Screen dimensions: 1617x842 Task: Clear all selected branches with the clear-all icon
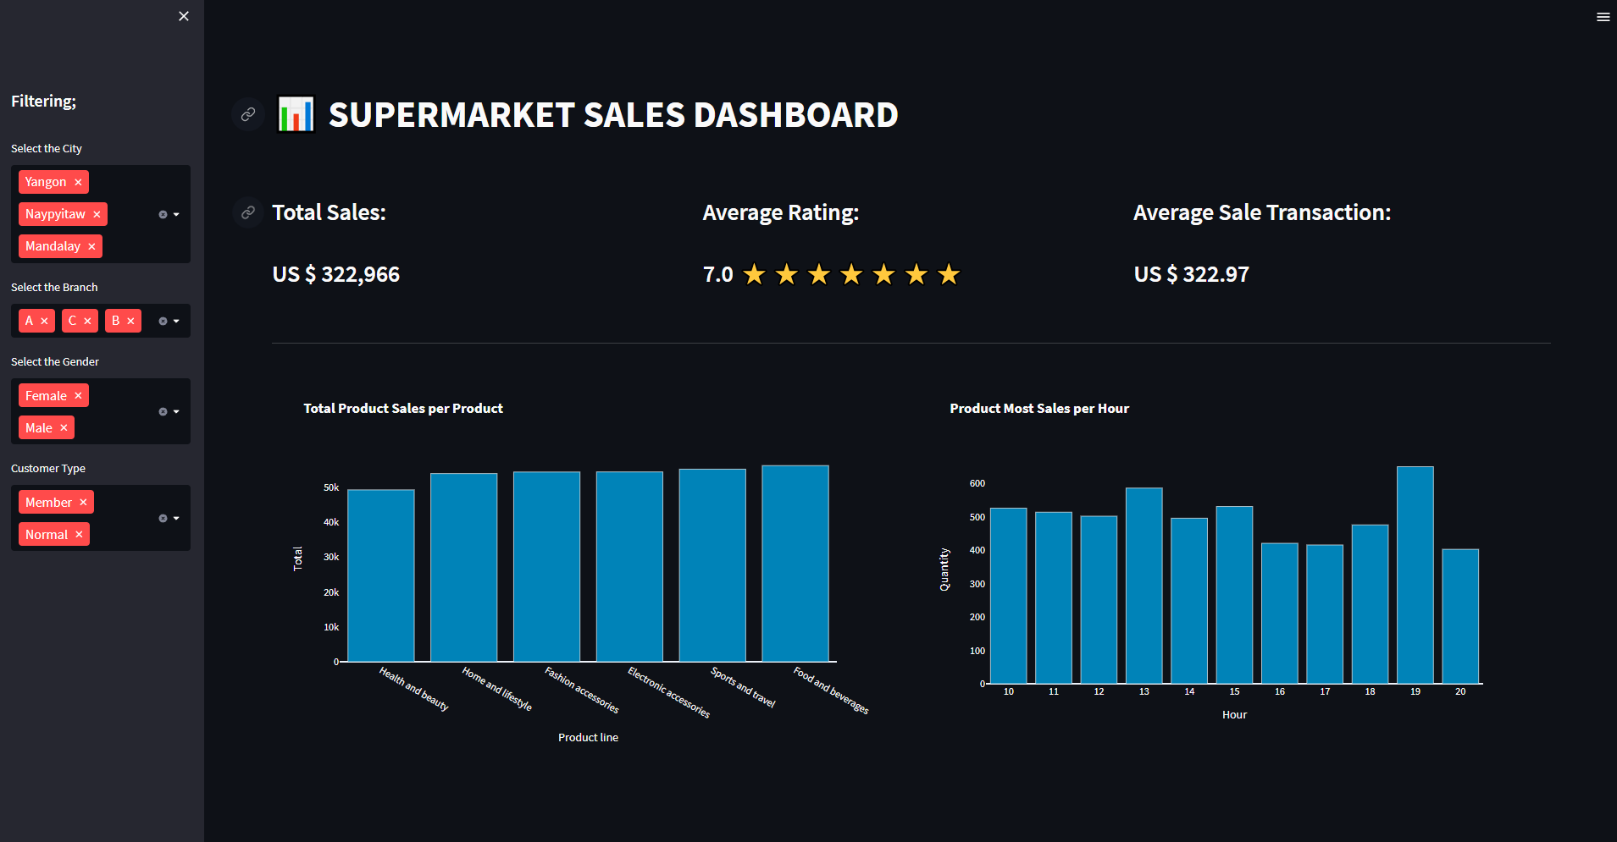point(163,320)
